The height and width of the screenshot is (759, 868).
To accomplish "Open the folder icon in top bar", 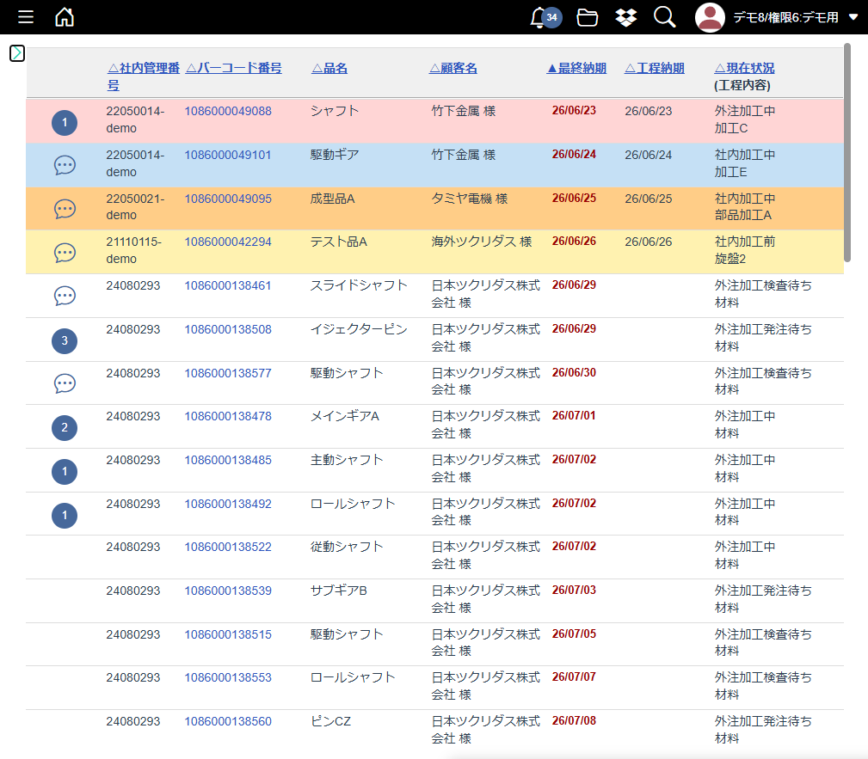I will pyautogui.click(x=588, y=18).
